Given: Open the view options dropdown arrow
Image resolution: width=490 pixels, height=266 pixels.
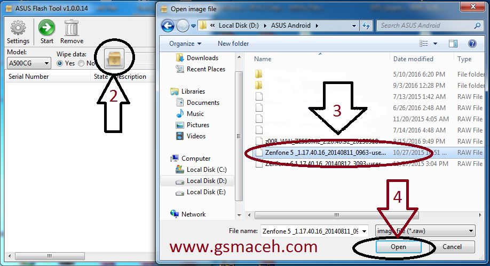Looking at the screenshot, I should pyautogui.click(x=435, y=44).
